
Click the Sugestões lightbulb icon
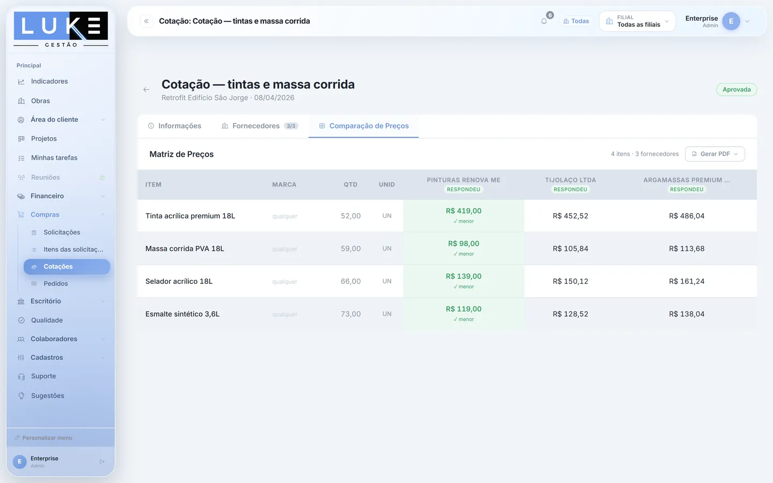coord(21,396)
